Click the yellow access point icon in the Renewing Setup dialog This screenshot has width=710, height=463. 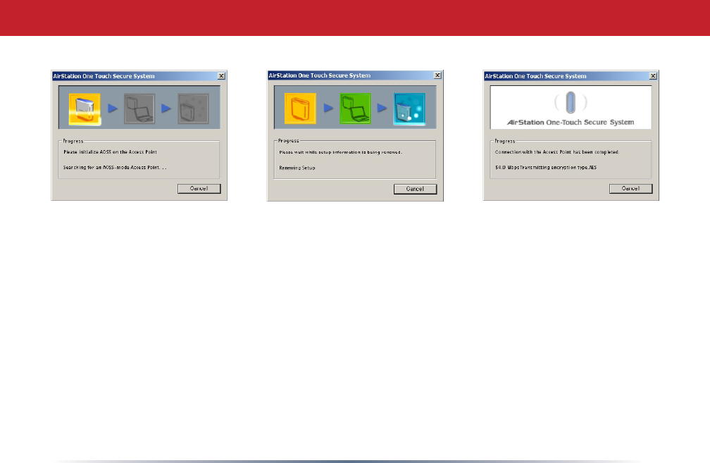pos(300,109)
